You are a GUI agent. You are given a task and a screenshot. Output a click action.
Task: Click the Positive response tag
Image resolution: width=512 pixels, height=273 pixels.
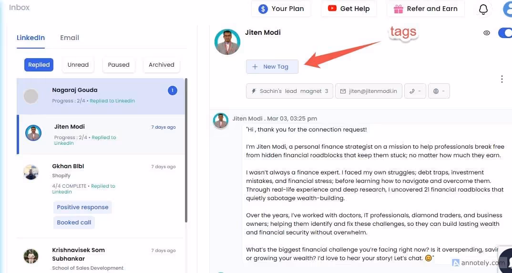click(x=82, y=207)
